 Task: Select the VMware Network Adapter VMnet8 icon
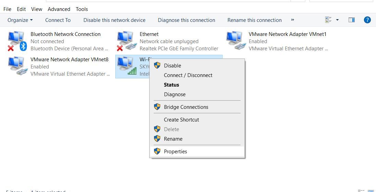17,66
